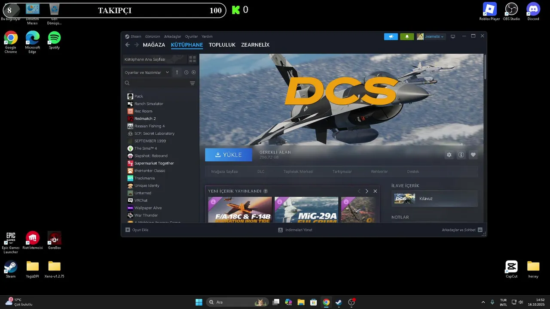
Task: Switch to TOPLULUK tab
Action: pos(222,45)
